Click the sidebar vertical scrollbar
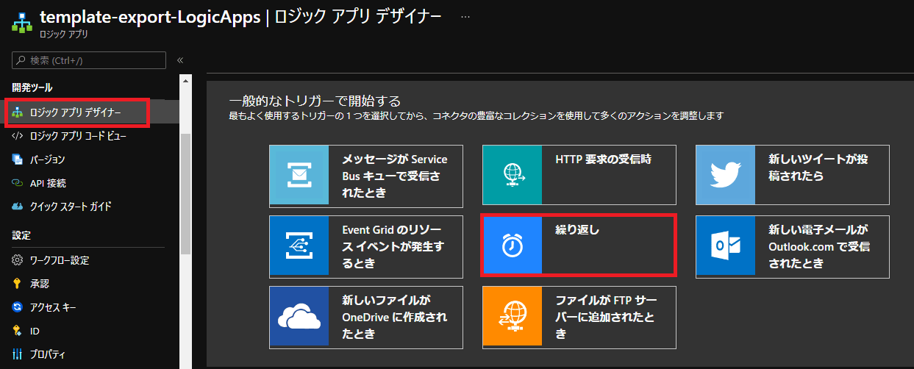The height and width of the screenshot is (369, 914). (x=185, y=194)
